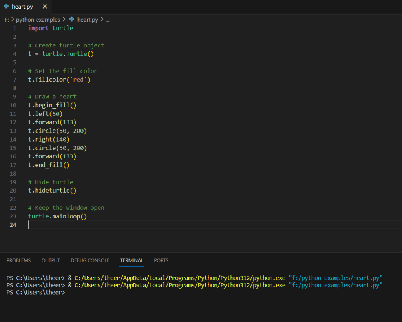This screenshot has height=322, width=402.
Task: Click line number 10 in the gutter
Action: tap(13, 105)
